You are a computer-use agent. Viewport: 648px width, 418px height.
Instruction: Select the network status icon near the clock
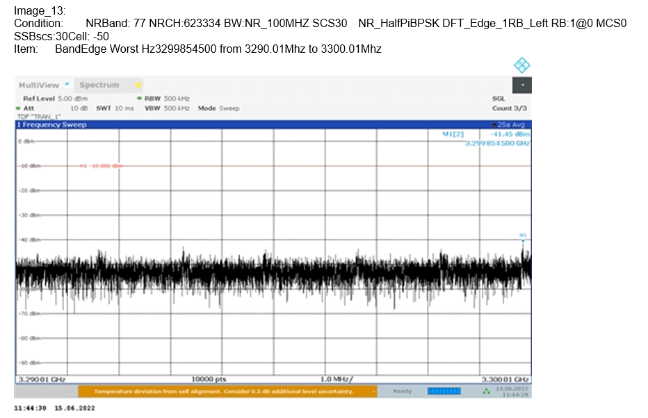[485, 392]
